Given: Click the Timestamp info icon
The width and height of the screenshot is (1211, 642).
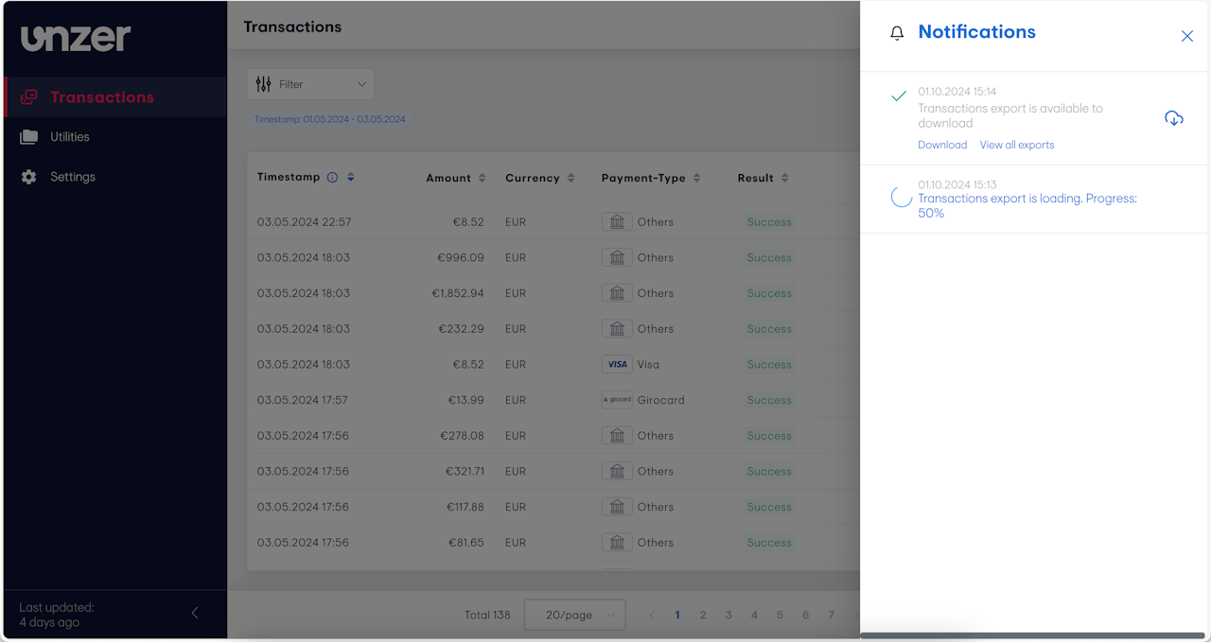Looking at the screenshot, I should 332,178.
